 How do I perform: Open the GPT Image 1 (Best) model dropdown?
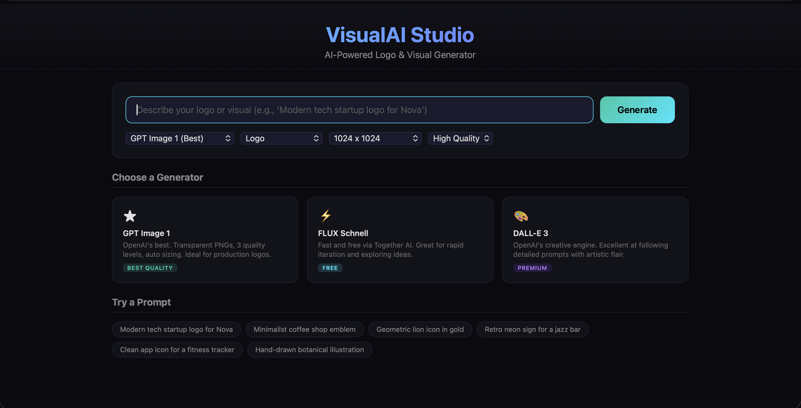point(180,139)
